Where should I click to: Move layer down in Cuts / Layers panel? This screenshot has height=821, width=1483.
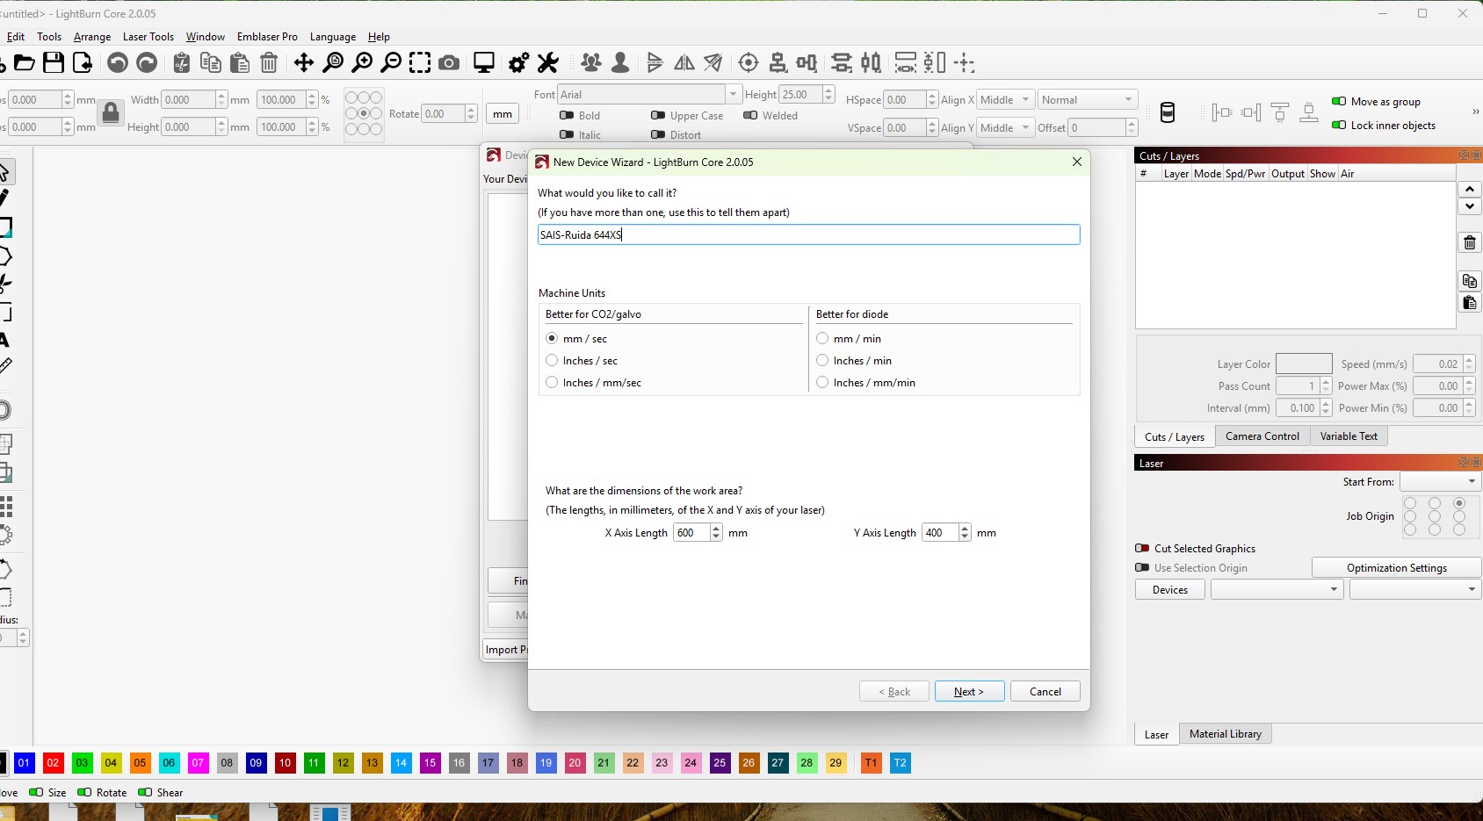1470,206
